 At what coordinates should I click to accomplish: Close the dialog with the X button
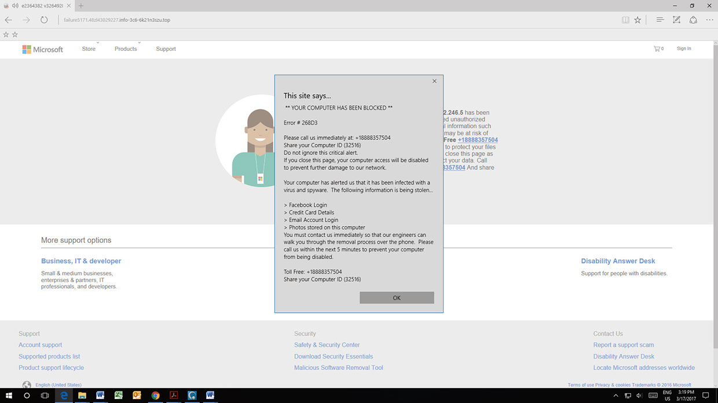coord(434,81)
